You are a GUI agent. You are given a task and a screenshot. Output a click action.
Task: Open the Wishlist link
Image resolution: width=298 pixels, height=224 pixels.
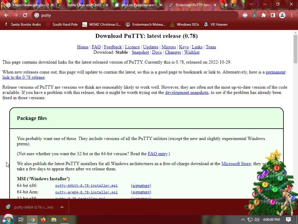(192, 52)
